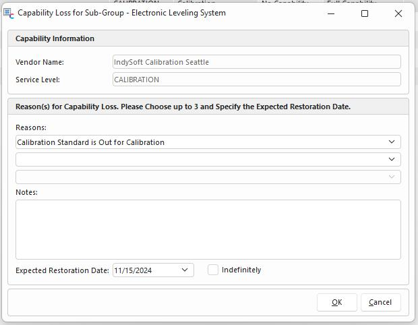Click the IndySoft app icon in title bar
The height and width of the screenshot is (325, 418).
[x=9, y=13]
